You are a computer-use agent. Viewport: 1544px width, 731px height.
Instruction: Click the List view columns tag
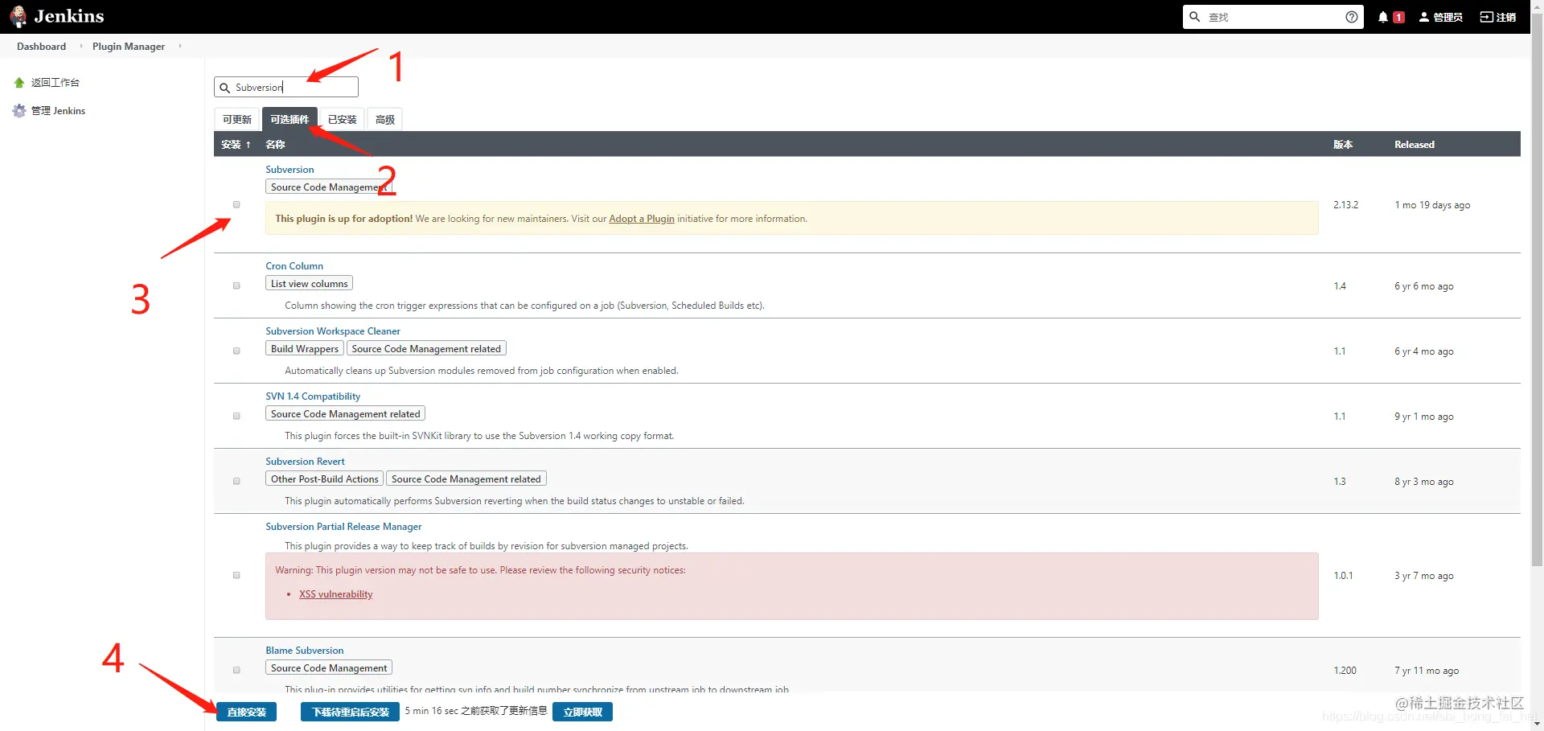[309, 284]
